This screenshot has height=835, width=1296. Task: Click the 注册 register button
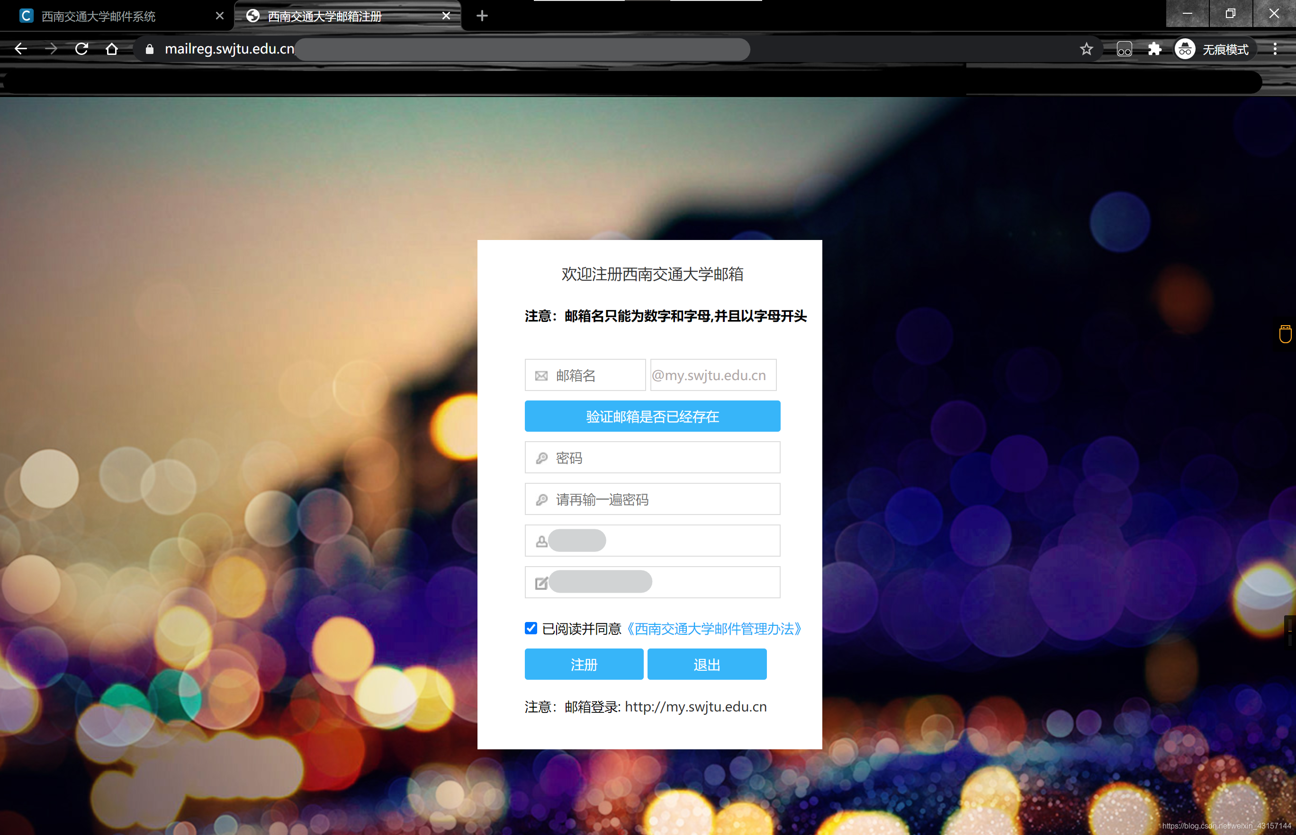click(x=584, y=664)
